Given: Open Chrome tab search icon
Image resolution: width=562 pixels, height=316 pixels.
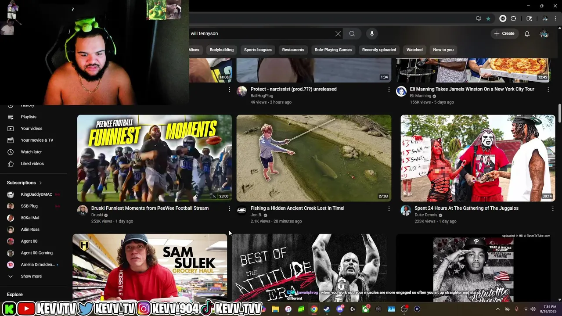Looking at the screenshot, I should tap(529, 18).
